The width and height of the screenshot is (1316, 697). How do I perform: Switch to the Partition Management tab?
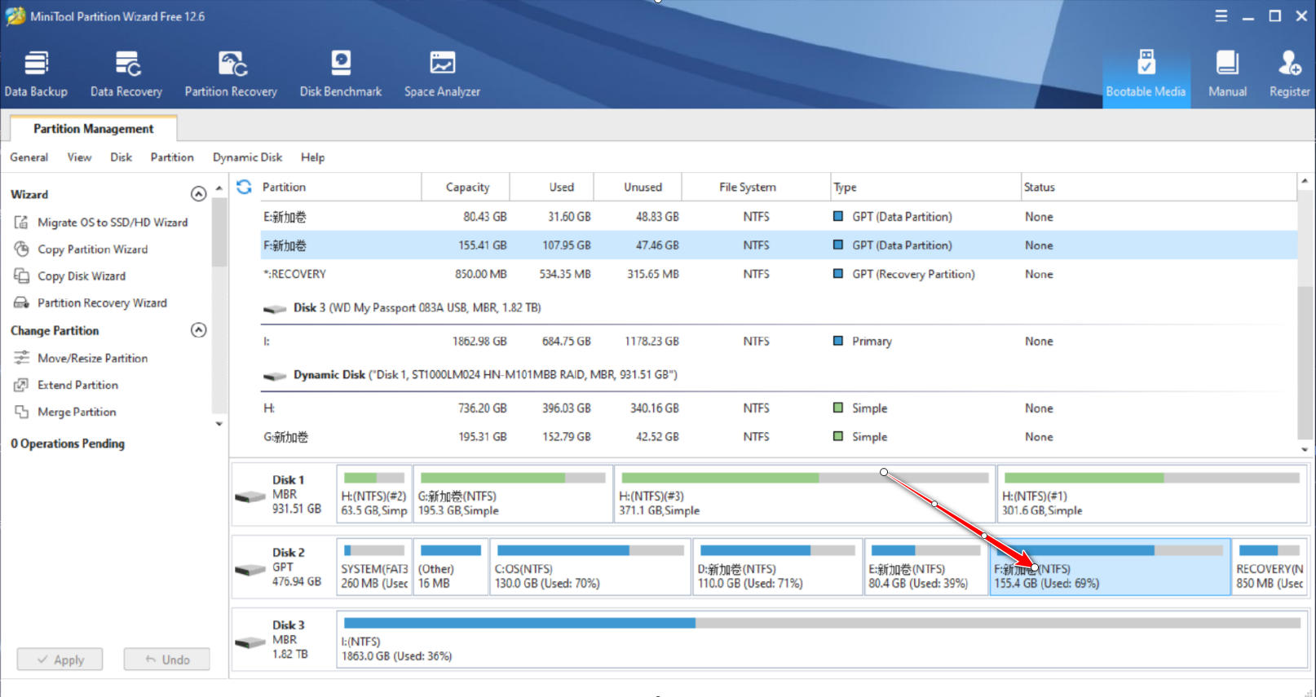pos(93,129)
